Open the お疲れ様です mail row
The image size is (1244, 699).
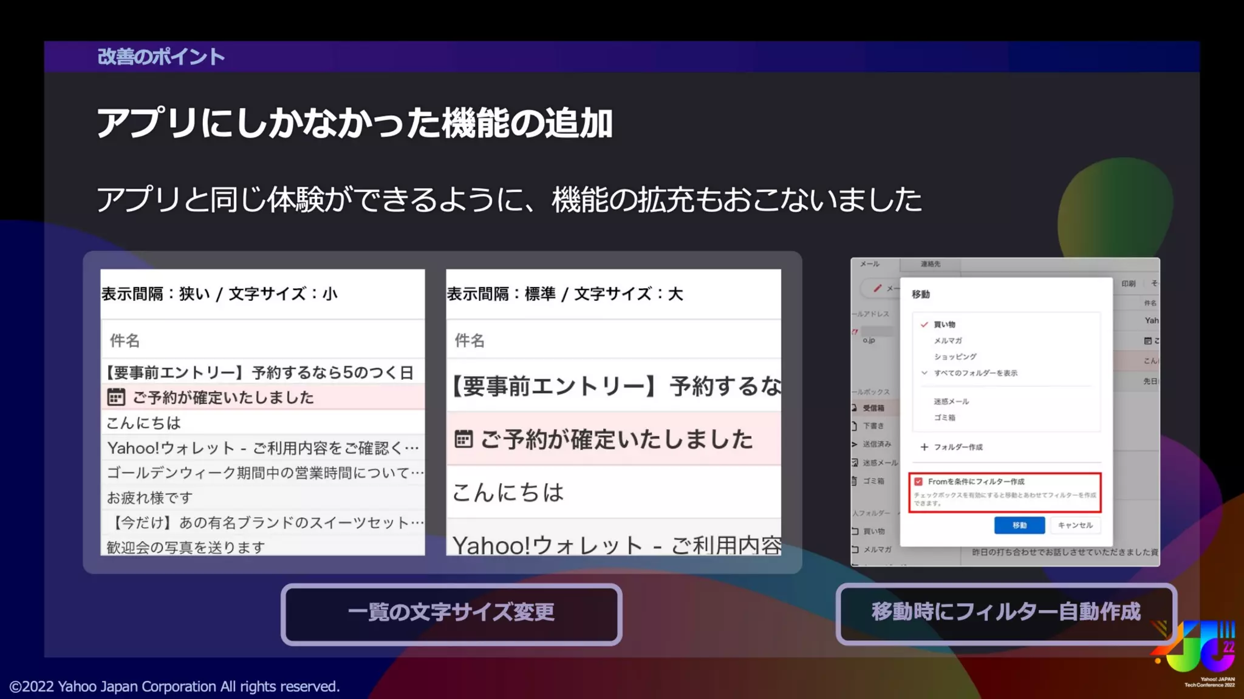(x=262, y=498)
